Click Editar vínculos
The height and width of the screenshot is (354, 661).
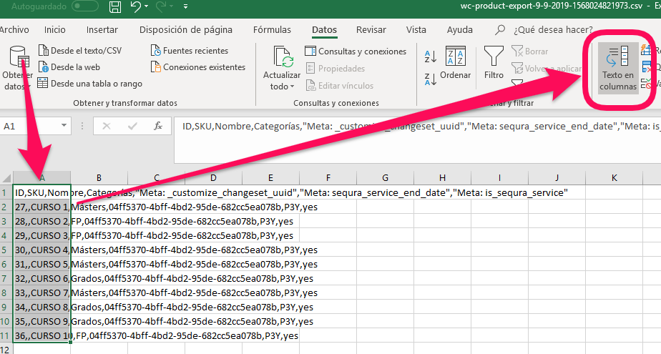(340, 86)
